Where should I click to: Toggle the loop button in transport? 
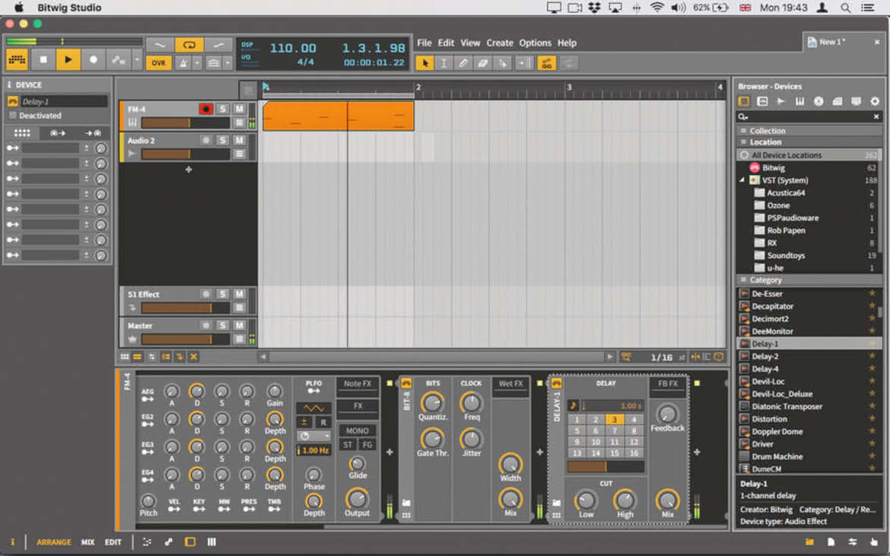(x=189, y=44)
